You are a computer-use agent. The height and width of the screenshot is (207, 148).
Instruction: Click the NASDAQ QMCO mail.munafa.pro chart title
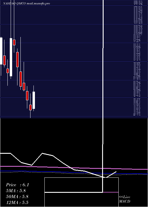[26, 4]
